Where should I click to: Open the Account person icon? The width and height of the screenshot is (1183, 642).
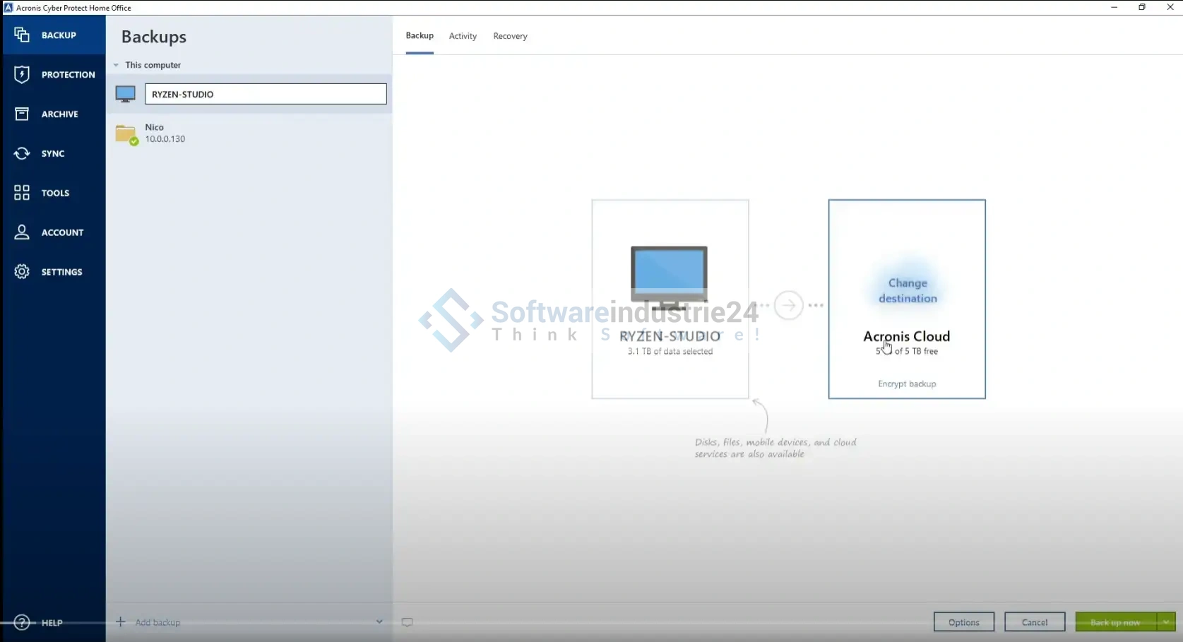(22, 232)
